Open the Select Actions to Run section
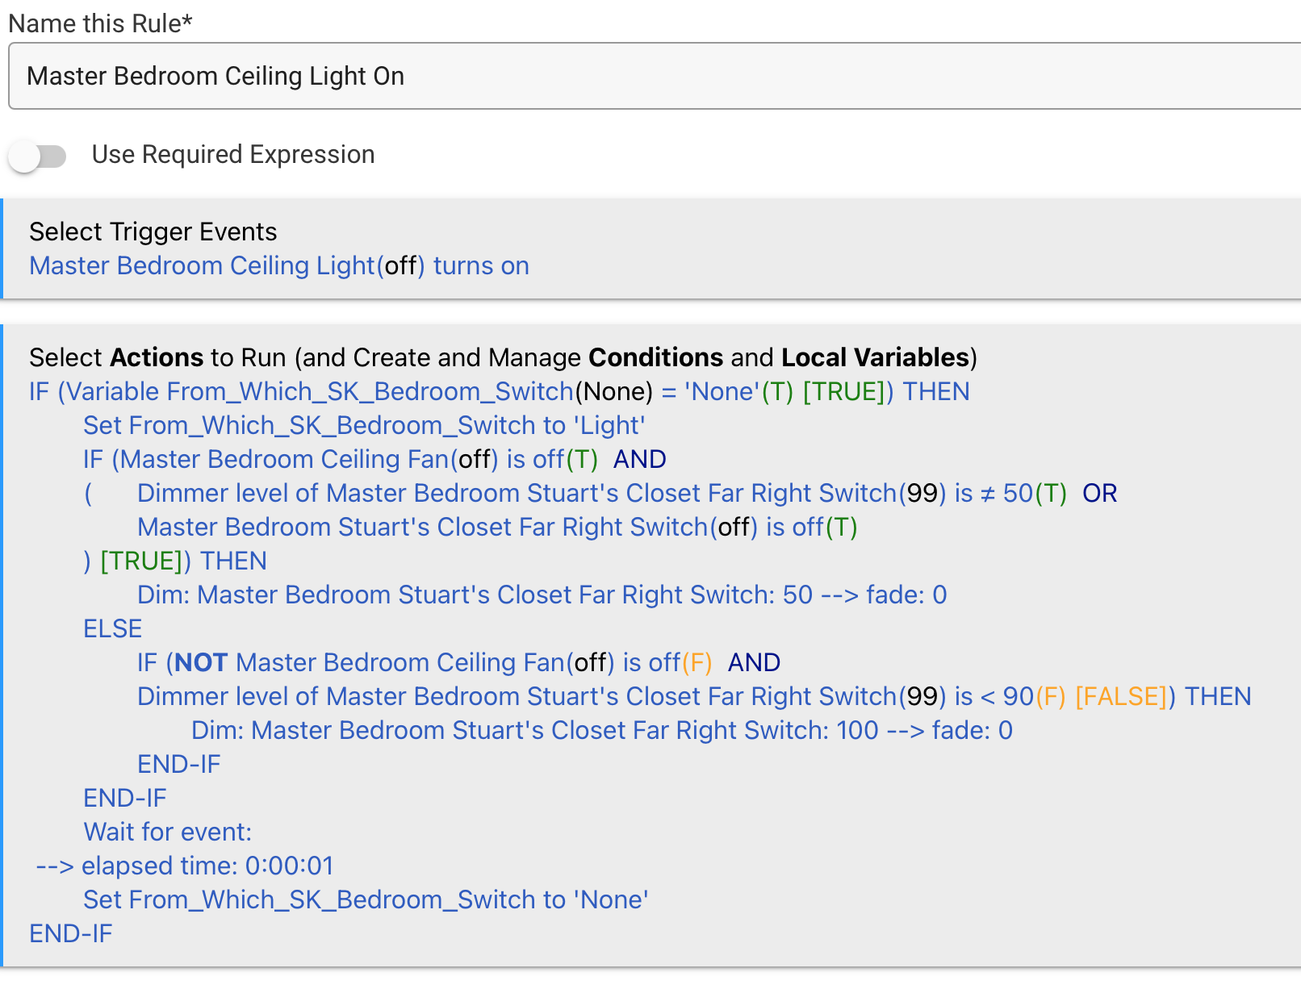Image resolution: width=1301 pixels, height=989 pixels. pyautogui.click(x=503, y=357)
